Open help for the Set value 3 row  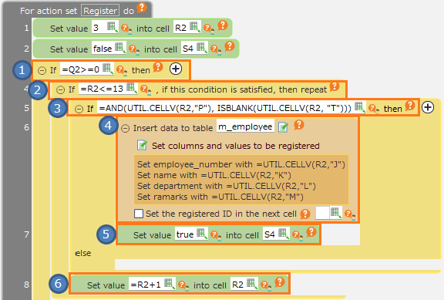click(223, 25)
